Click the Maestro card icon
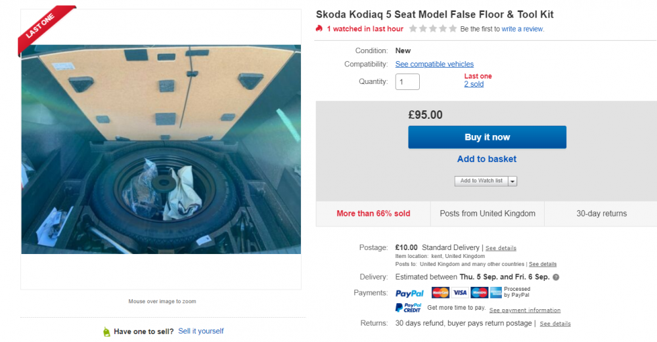Screen dimensions: 657x342 coord(479,293)
